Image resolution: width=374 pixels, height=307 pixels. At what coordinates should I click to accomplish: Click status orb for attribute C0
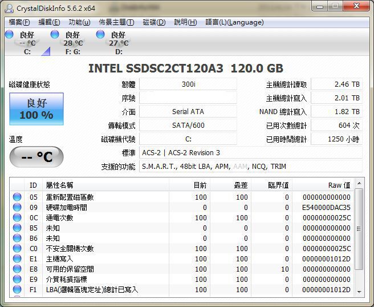[x=17, y=248]
